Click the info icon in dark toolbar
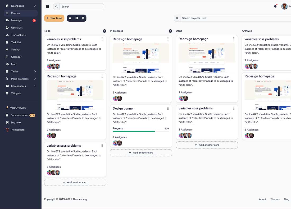Image resolution: width=291 pixels, height=209 pixels. pyautogui.click(x=77, y=18)
